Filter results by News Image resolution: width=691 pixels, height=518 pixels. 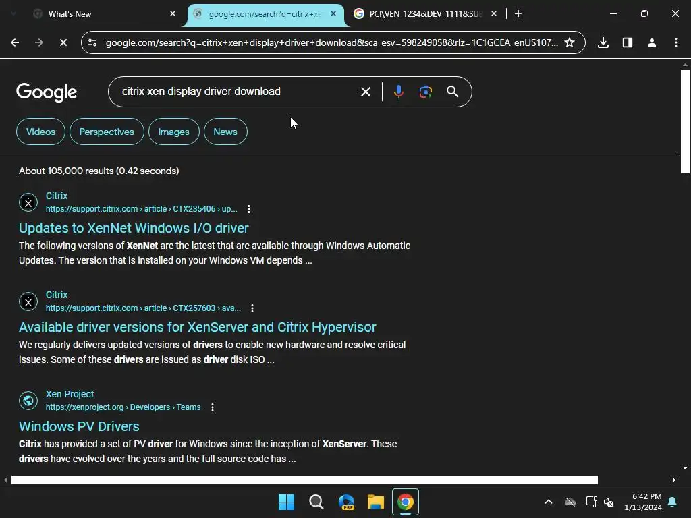coord(225,132)
